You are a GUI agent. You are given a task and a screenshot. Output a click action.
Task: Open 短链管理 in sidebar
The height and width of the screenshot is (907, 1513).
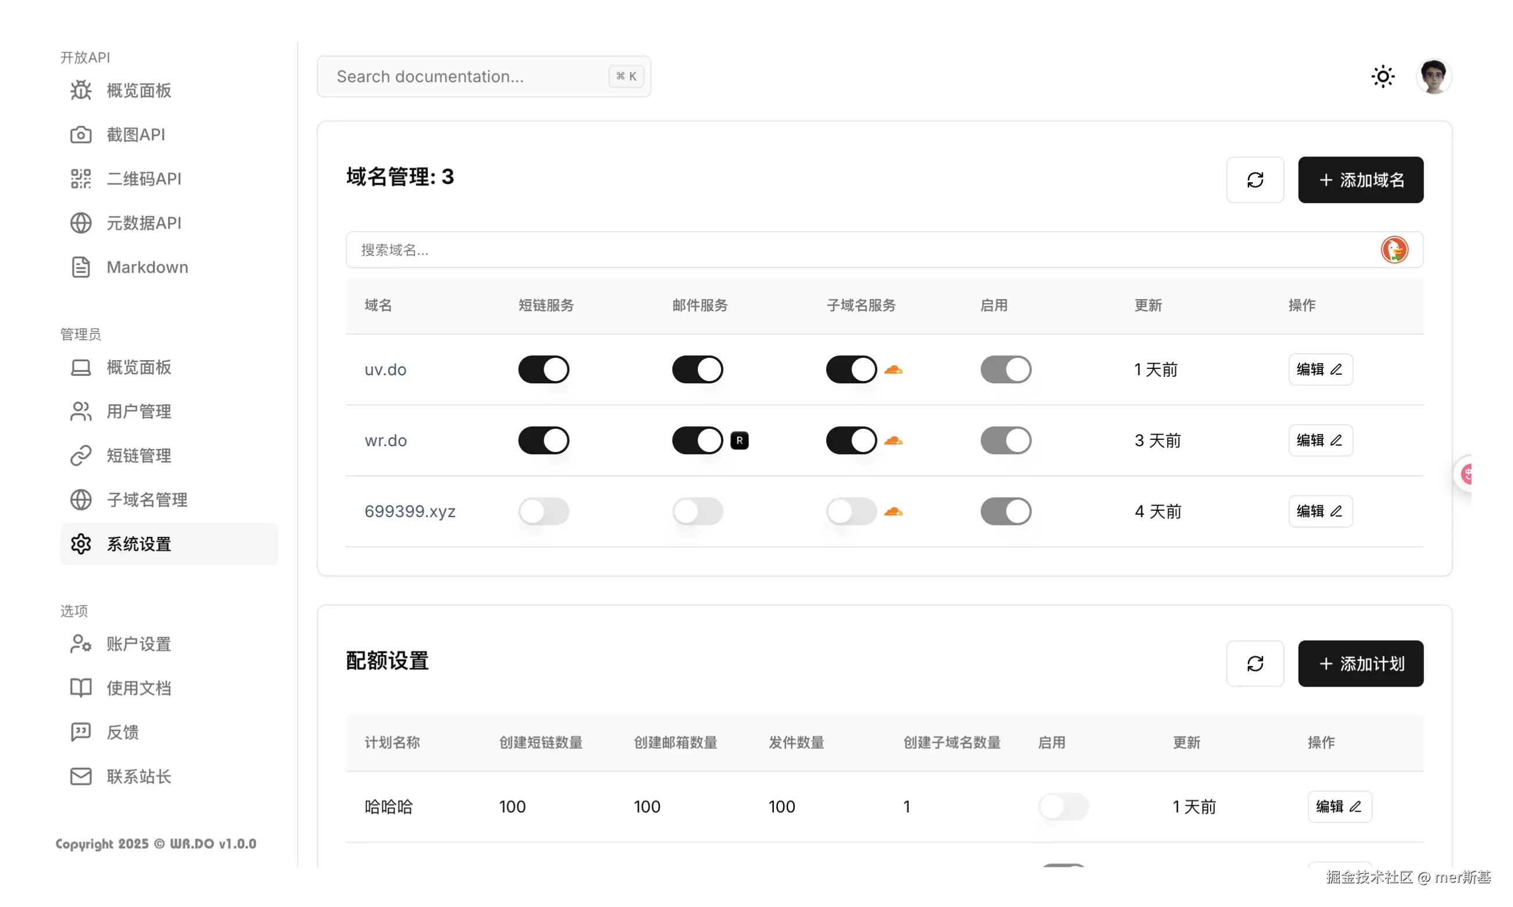138,456
